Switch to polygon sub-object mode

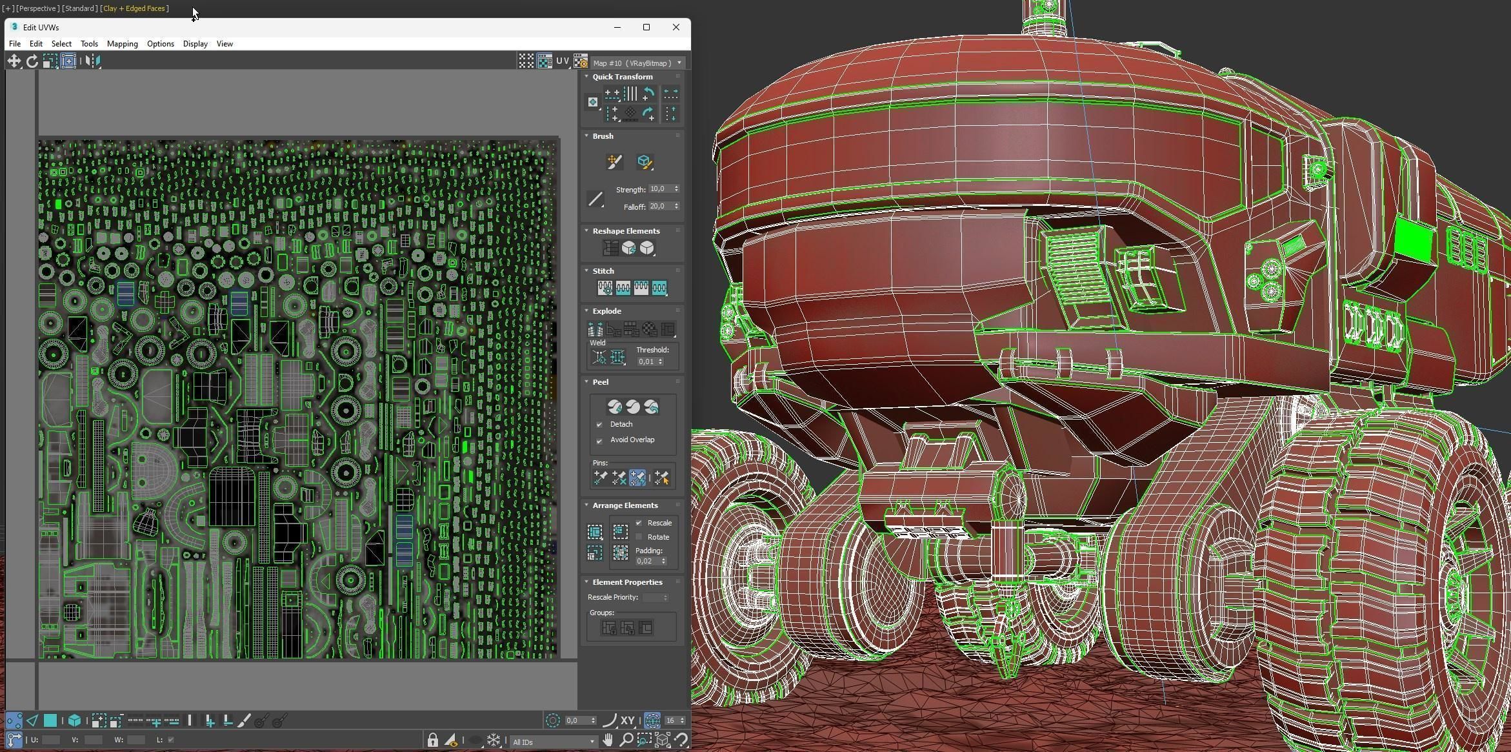click(50, 720)
